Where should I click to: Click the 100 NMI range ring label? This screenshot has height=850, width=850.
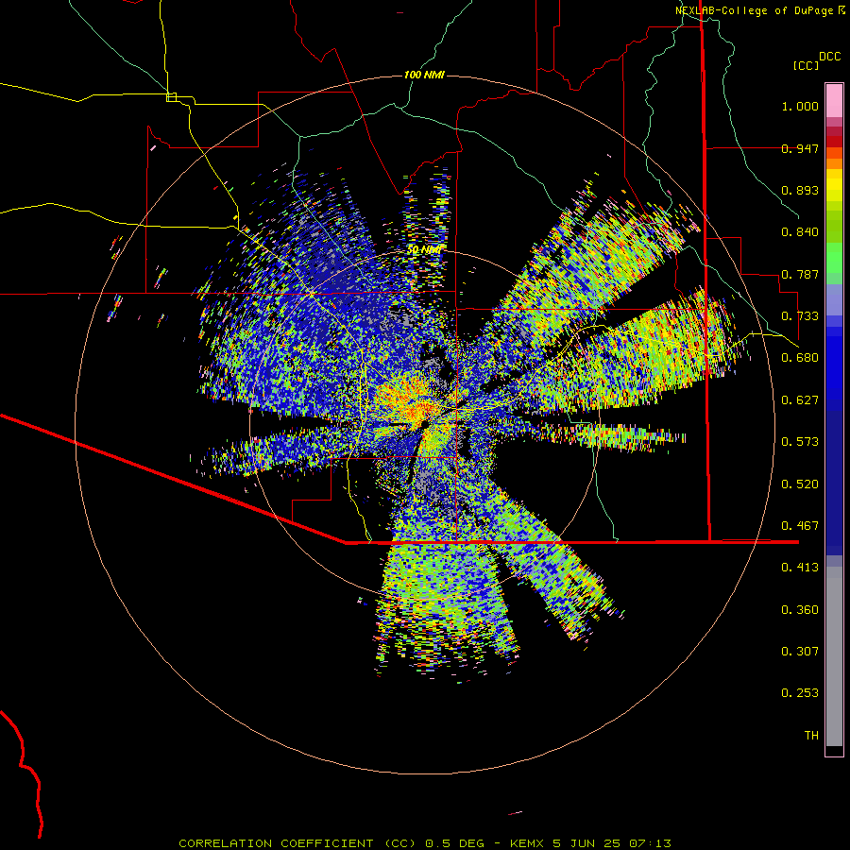[x=424, y=75]
